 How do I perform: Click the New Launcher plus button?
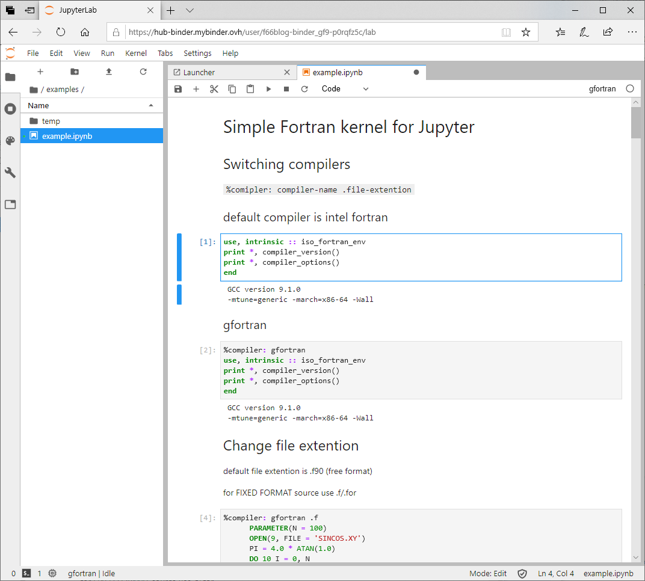pos(40,72)
